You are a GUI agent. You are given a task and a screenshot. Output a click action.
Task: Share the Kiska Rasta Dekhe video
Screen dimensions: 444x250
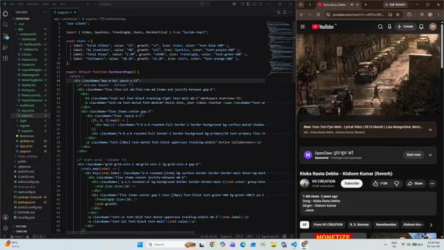point(415,183)
